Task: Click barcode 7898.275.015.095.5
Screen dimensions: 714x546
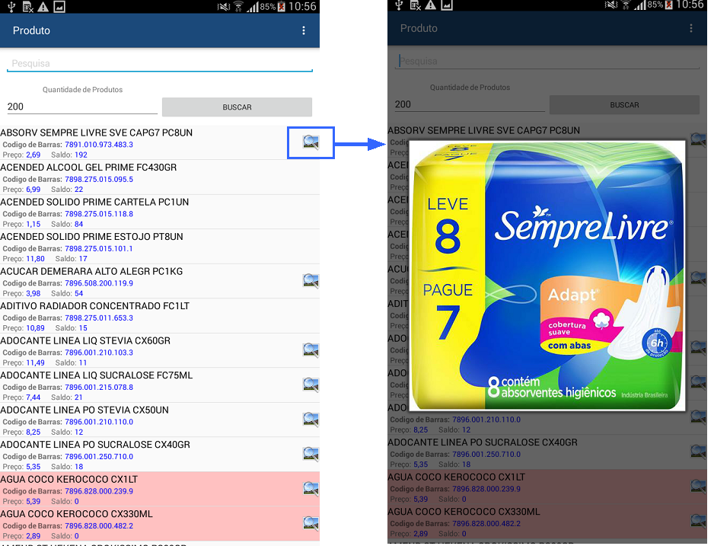Action: click(x=99, y=179)
